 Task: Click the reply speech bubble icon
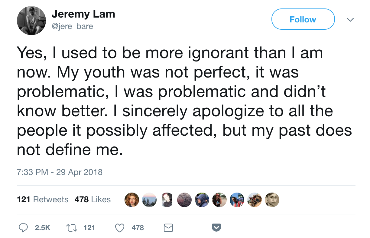(x=23, y=228)
